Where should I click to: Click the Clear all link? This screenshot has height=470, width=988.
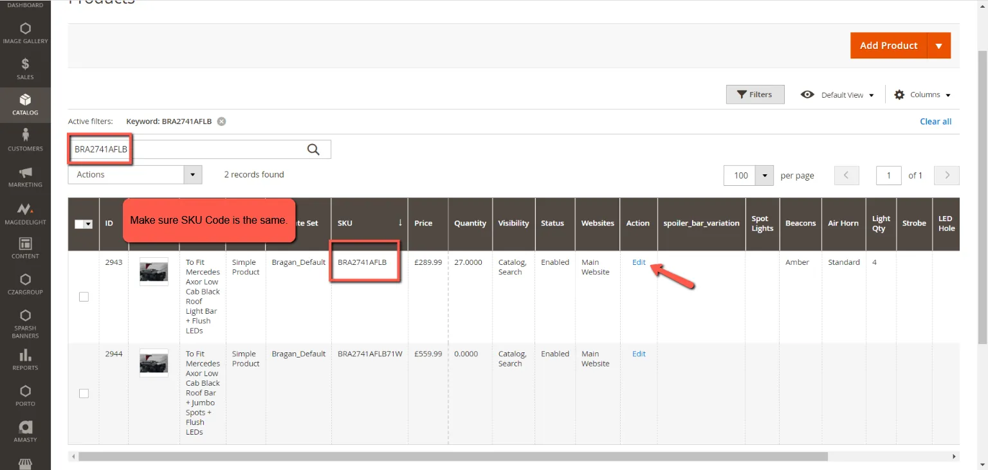coord(936,122)
